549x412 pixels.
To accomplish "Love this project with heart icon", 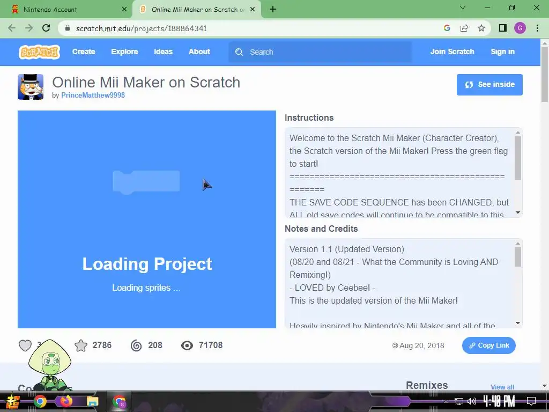I will coord(25,345).
